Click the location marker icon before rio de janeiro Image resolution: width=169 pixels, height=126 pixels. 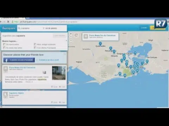pos(44,28)
